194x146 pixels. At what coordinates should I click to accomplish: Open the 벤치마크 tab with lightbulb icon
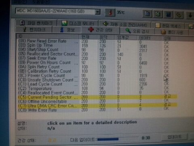(34, 29)
